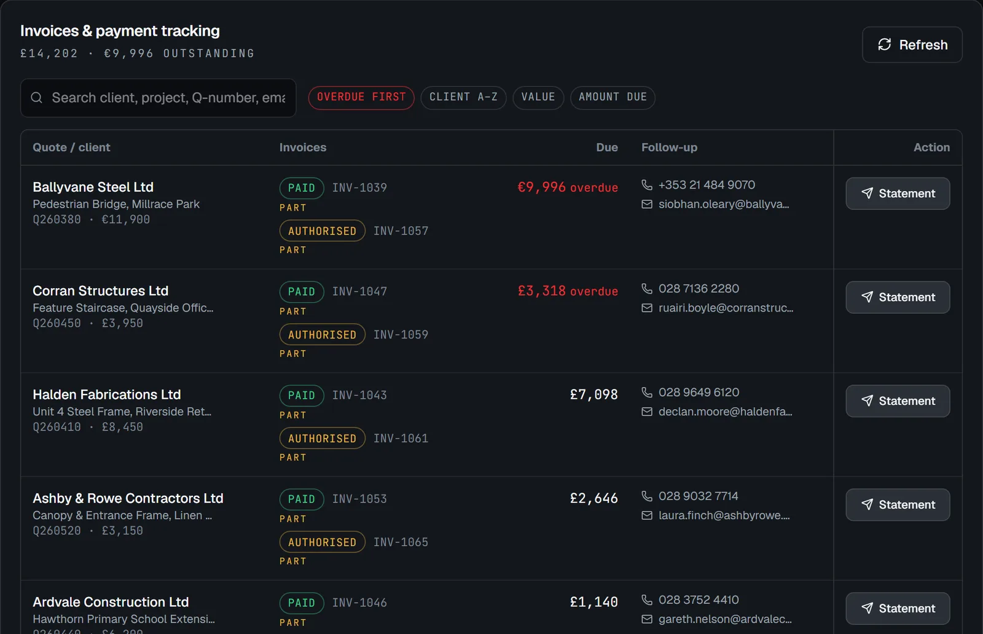
Task: Click the £3,318 overdue amount
Action: (568, 291)
